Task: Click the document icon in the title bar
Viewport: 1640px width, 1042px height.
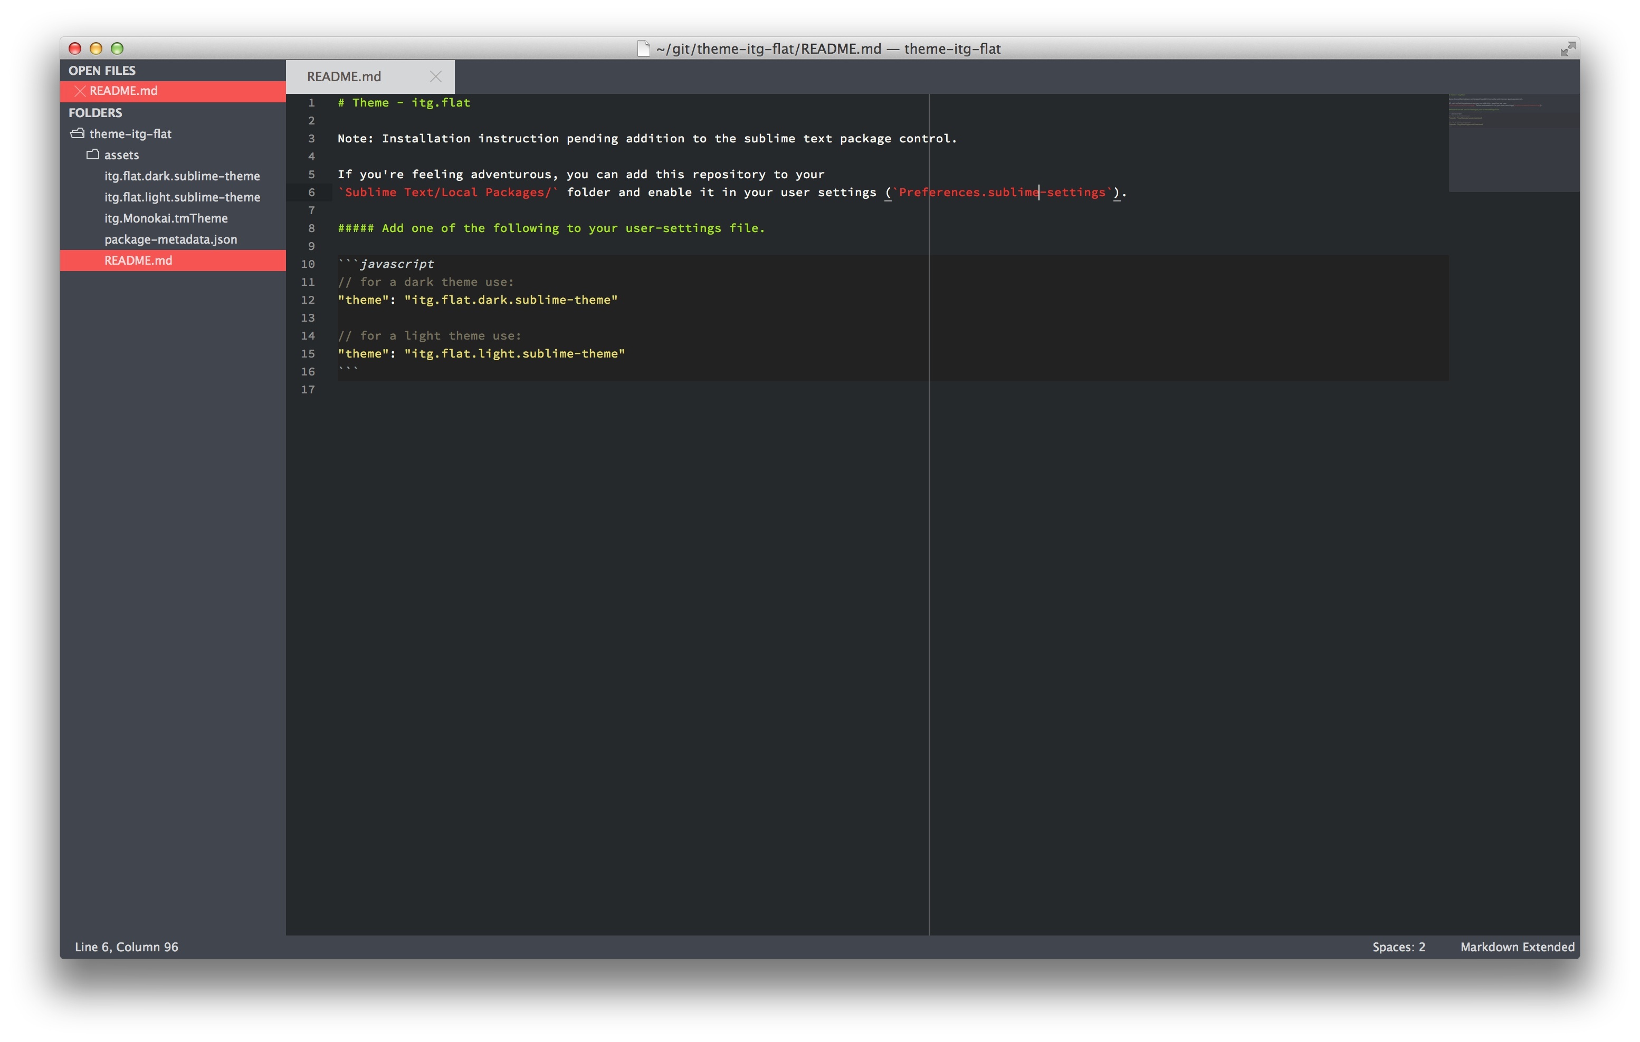Action: click(x=643, y=49)
